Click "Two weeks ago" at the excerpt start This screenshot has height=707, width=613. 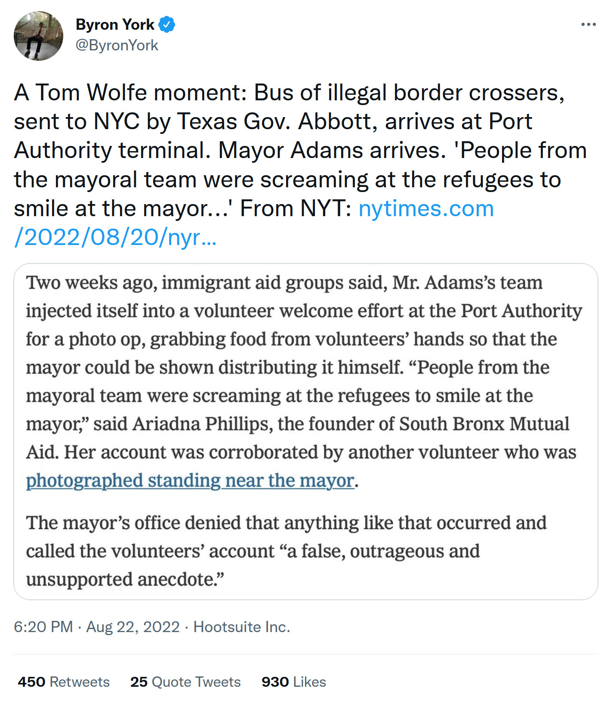[87, 283]
